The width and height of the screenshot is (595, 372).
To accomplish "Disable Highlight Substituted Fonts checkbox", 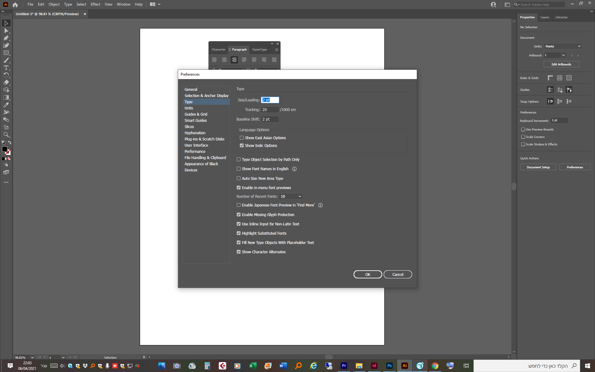I will pos(239,233).
